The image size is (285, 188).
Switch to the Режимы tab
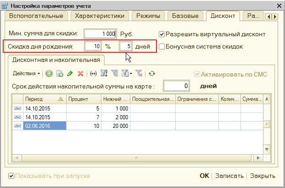148,16
